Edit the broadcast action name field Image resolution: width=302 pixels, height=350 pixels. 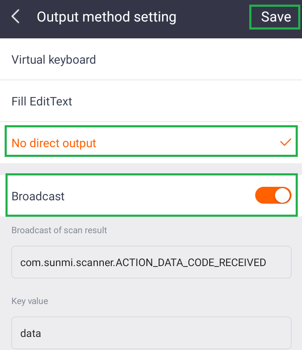(x=151, y=262)
